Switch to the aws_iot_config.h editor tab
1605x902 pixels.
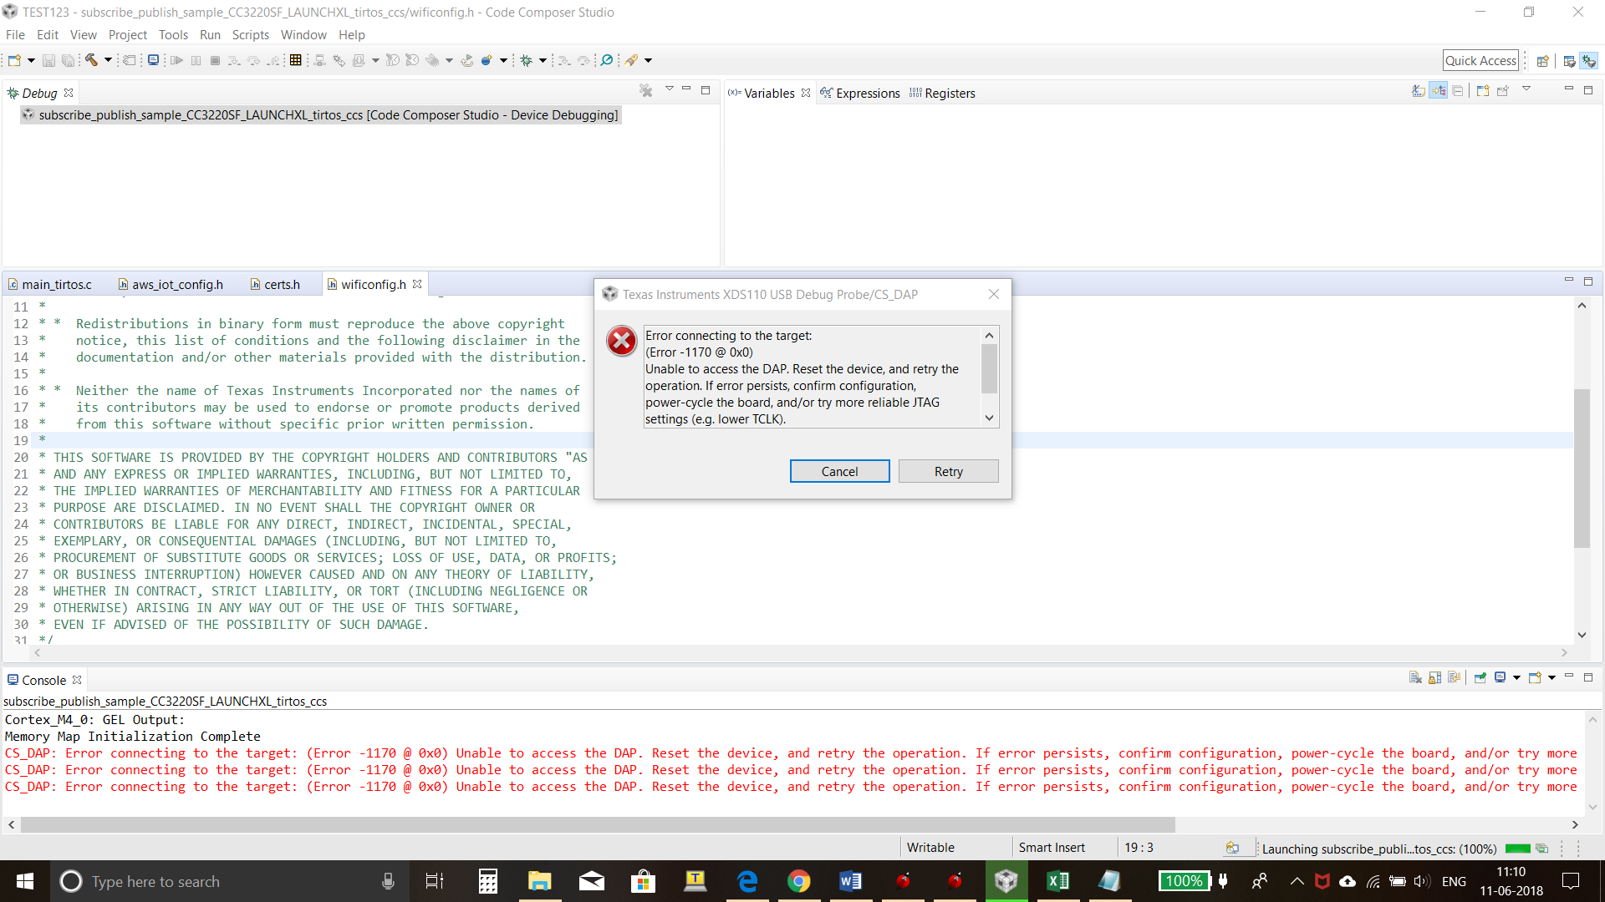tap(177, 285)
